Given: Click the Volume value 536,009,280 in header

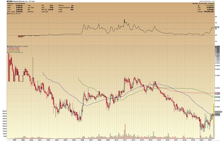Looking at the screenshot, I should (x=208, y=12).
